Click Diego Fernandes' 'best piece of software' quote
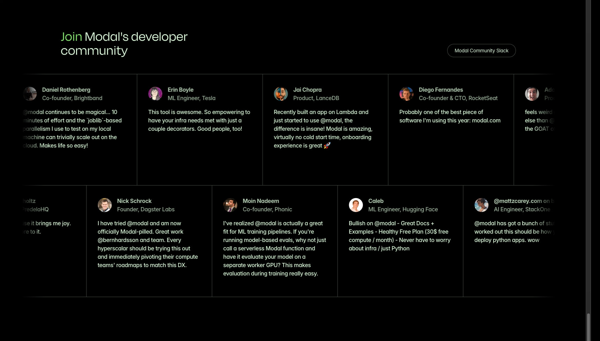Screen dimensions: 600x341 click(x=450, y=116)
